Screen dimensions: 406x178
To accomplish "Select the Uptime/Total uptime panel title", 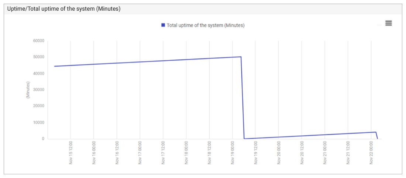I will coord(64,9).
